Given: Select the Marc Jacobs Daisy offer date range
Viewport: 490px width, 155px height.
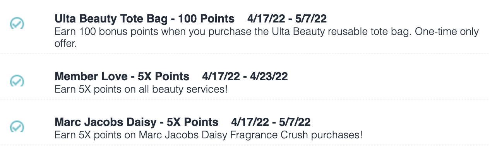Looking at the screenshot, I should click(x=271, y=122).
